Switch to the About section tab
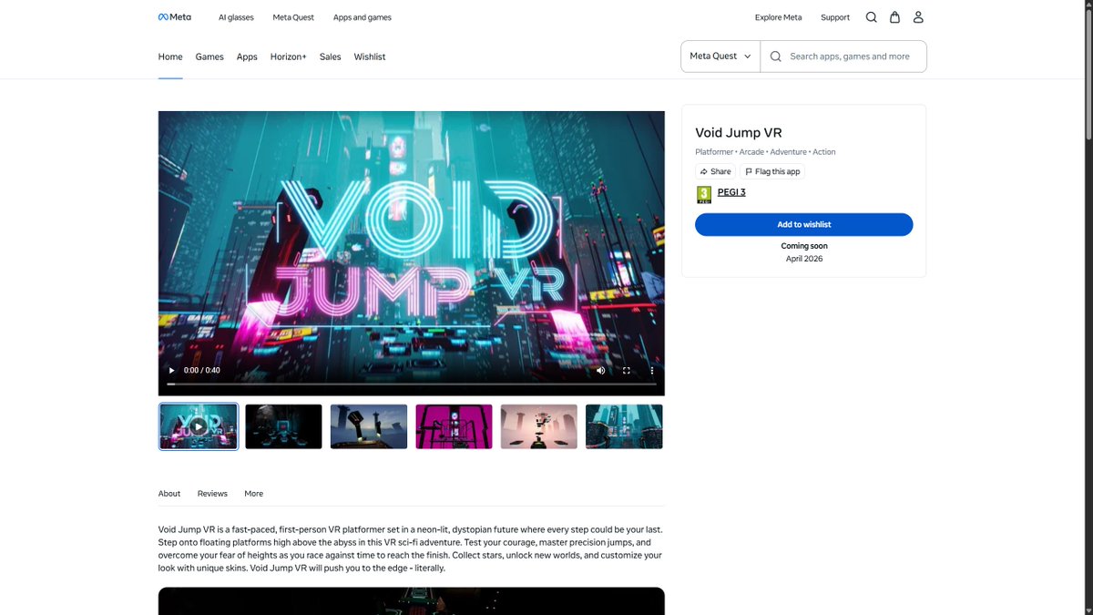1093x615 pixels. coord(169,494)
